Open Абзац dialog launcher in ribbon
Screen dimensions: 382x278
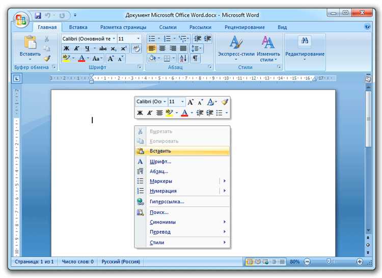(210, 67)
